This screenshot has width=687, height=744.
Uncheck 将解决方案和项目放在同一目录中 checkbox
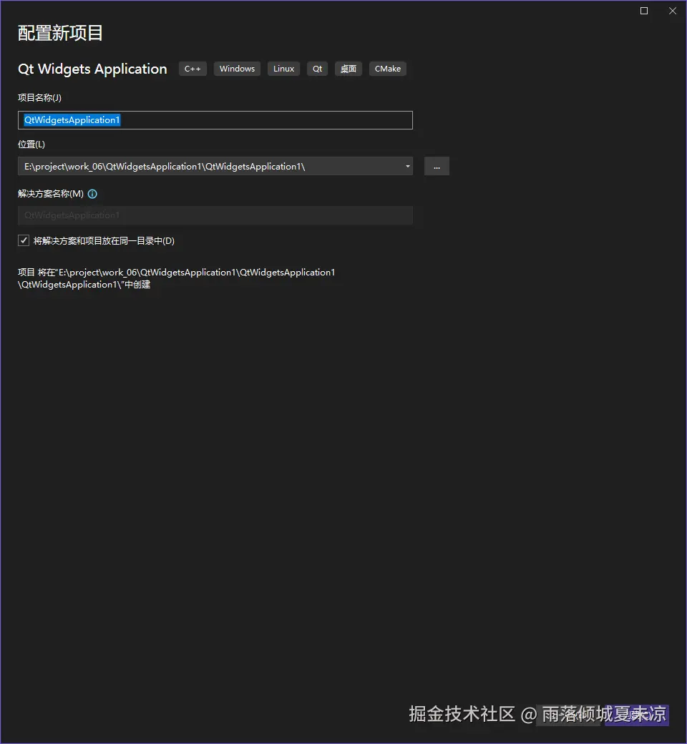click(24, 240)
